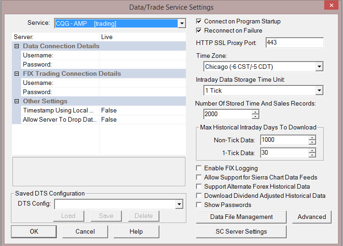The height and width of the screenshot is (246, 343).
Task: Enable Show Passwords option
Action: click(x=199, y=205)
